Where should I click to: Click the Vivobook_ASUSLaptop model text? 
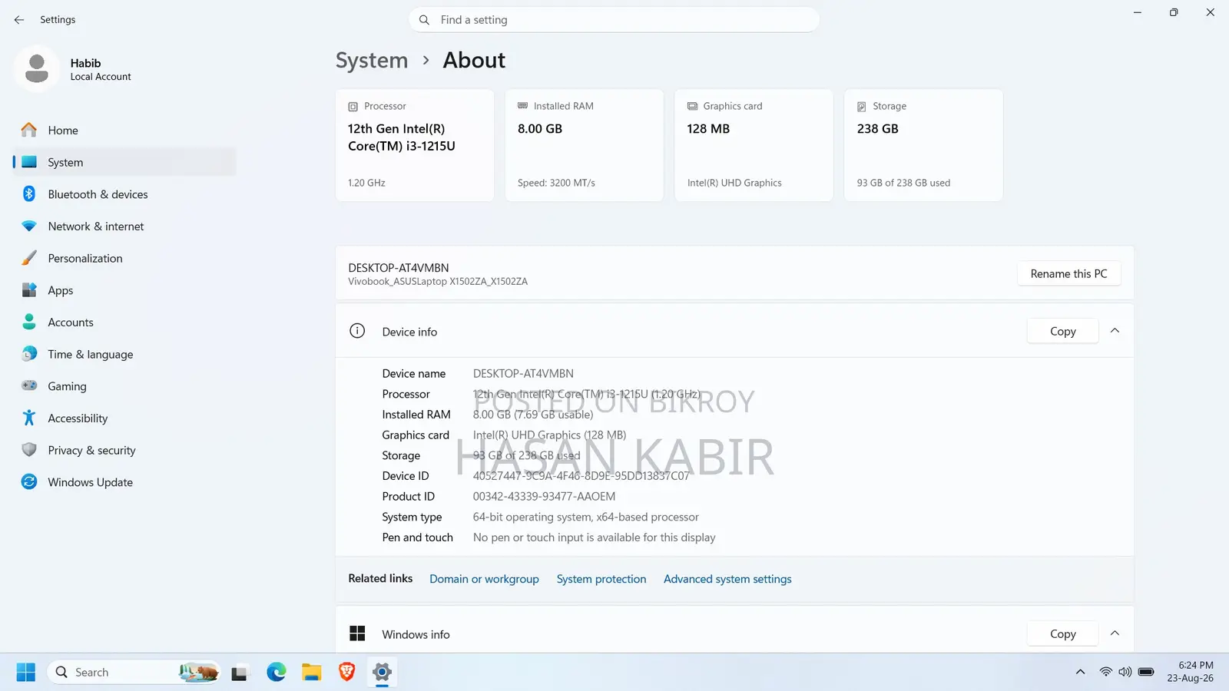(438, 282)
